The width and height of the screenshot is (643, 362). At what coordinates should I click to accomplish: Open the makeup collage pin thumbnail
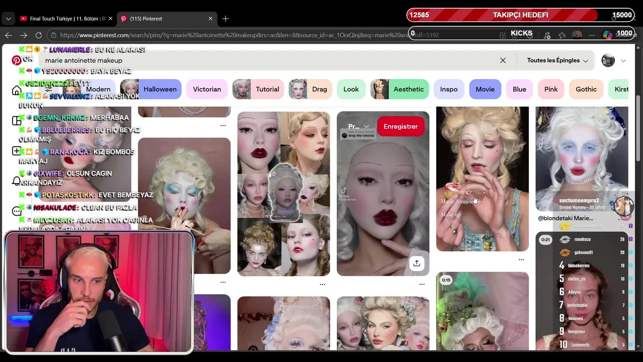click(284, 194)
